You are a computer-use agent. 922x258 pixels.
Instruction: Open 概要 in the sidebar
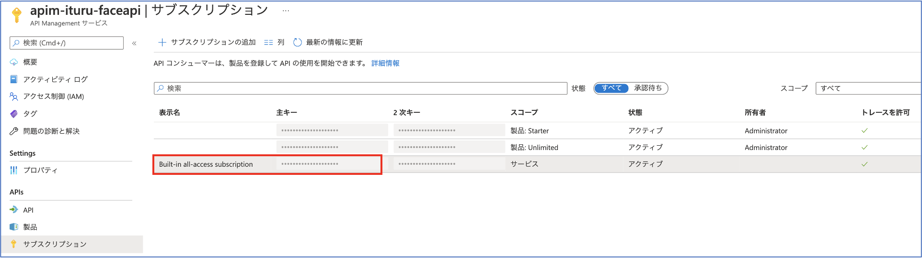(x=30, y=62)
